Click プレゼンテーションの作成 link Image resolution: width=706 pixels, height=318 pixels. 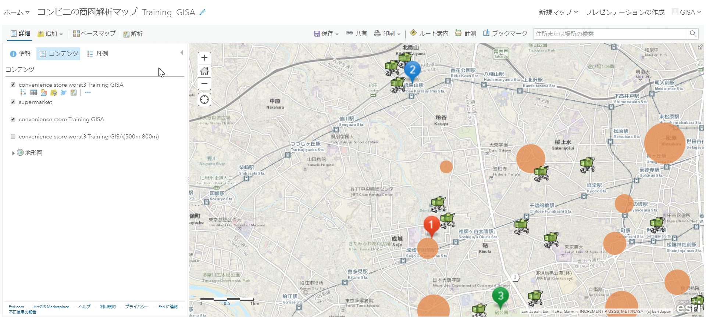click(625, 12)
